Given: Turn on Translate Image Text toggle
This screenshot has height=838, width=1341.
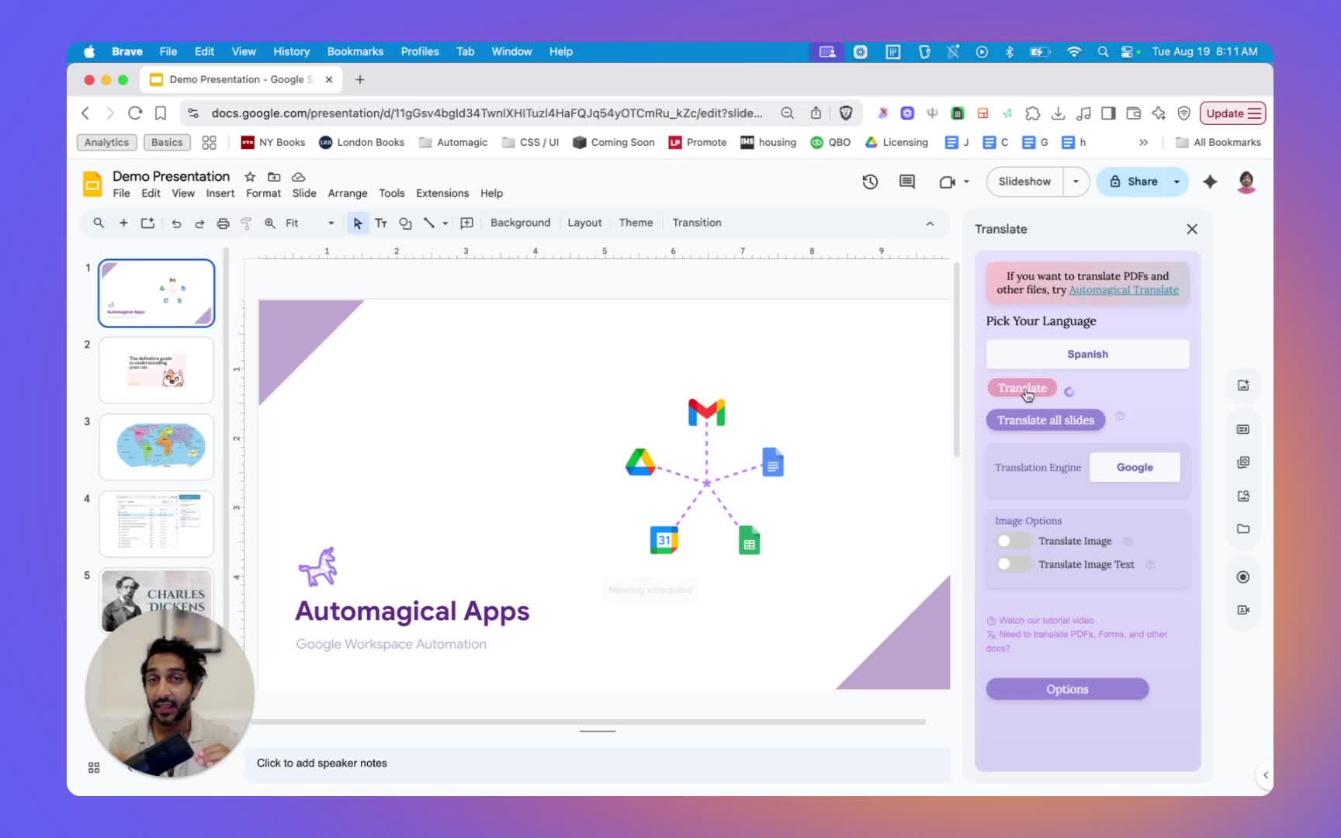Looking at the screenshot, I should click(1013, 564).
